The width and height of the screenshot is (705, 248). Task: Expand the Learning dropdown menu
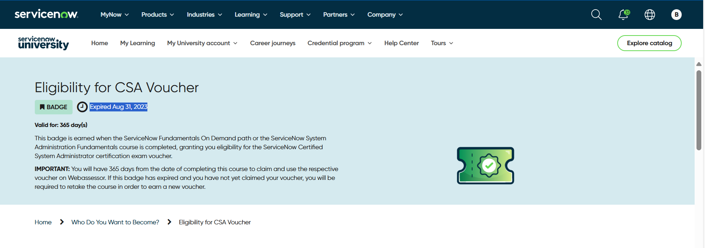[251, 14]
